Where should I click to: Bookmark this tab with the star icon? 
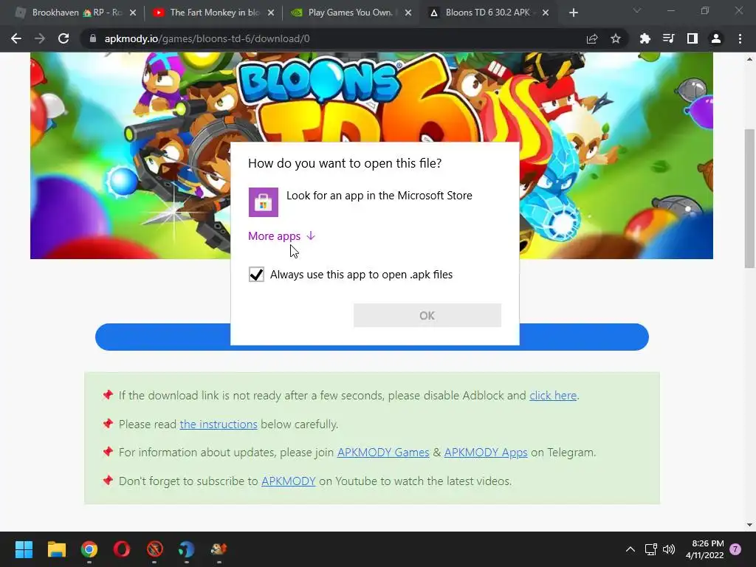pyautogui.click(x=616, y=38)
